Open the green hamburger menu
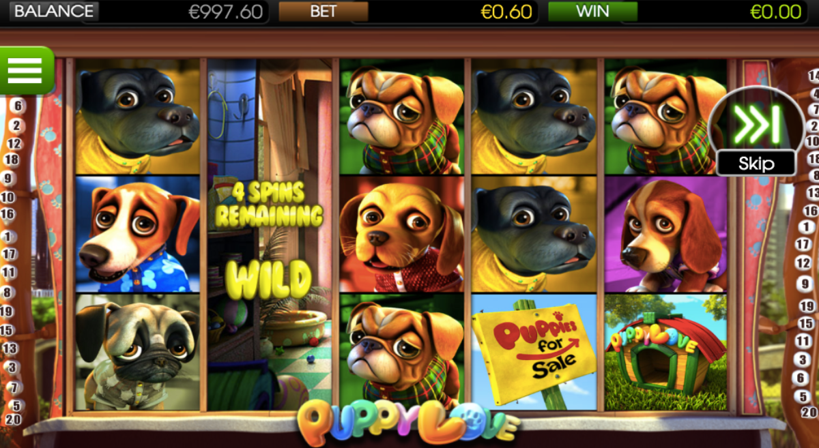 tap(26, 70)
